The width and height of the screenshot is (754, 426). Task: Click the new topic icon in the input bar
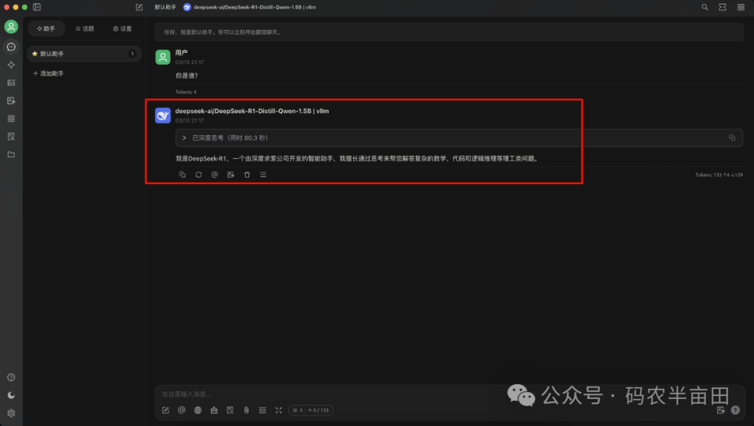[x=165, y=410]
